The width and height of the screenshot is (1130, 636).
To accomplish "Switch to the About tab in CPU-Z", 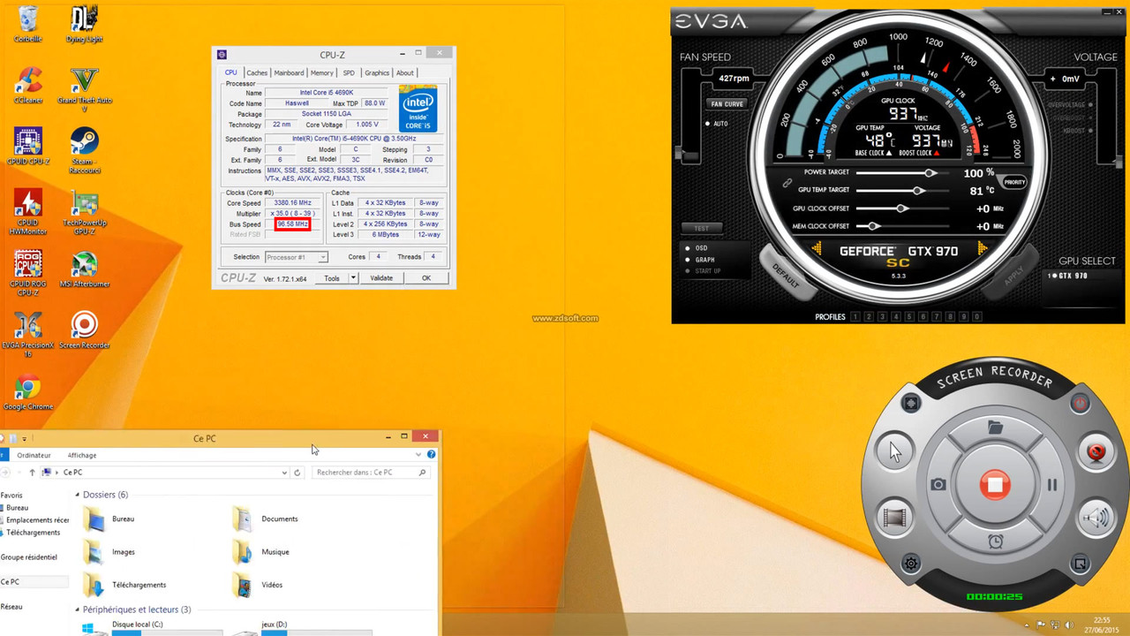I will point(404,72).
